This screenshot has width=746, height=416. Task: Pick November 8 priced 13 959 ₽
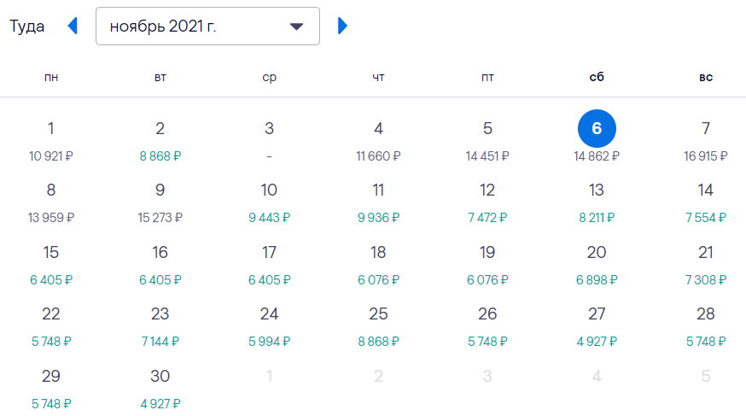51,202
